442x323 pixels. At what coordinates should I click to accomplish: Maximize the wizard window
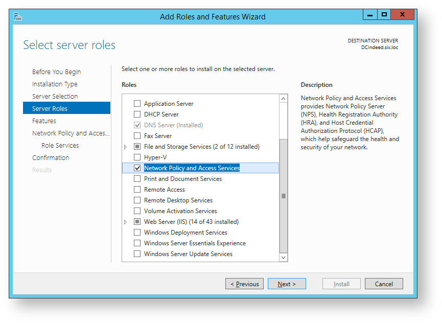pos(384,15)
